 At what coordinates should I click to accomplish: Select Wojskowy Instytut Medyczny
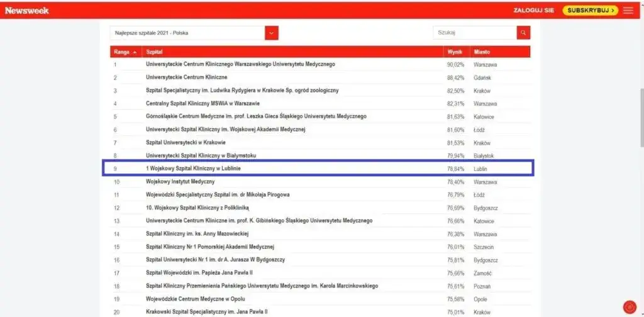180,182
